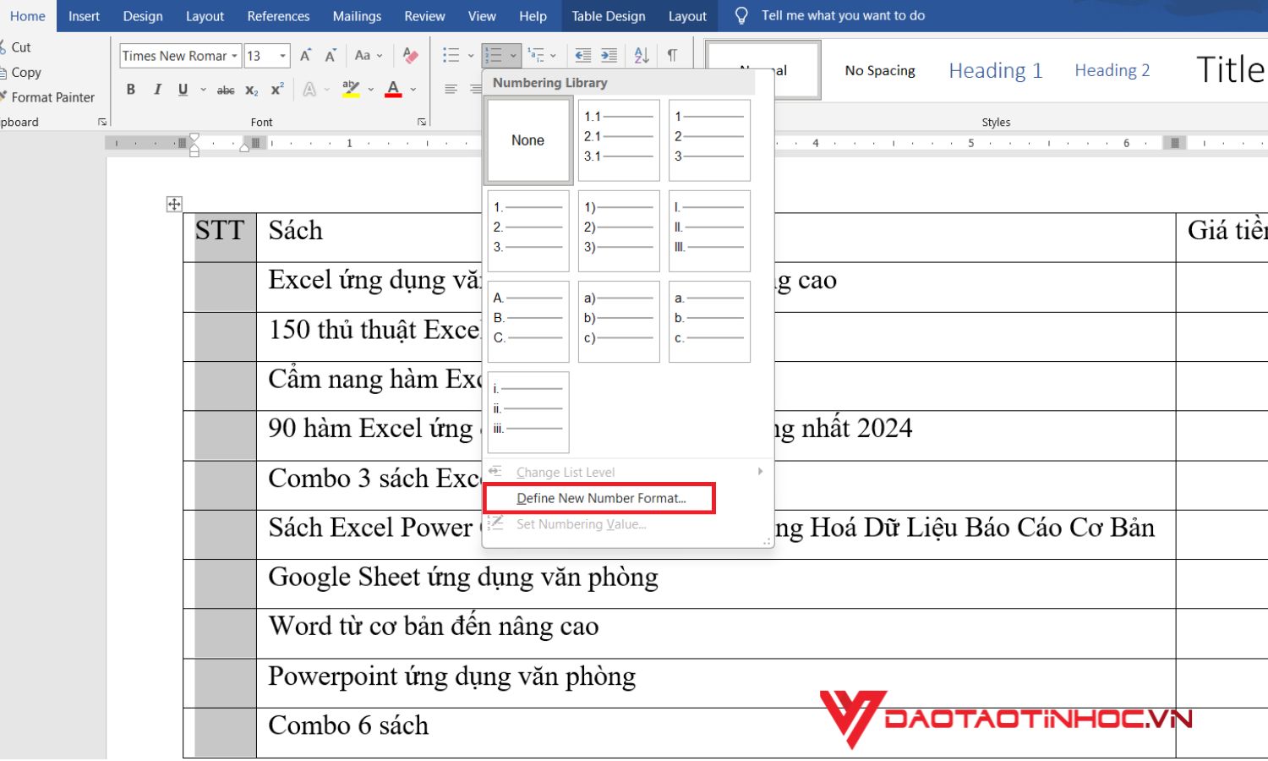Click the Increase Font Size icon

(x=304, y=55)
